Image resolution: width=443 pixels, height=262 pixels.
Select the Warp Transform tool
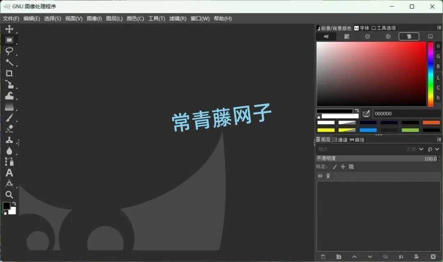click(9, 96)
